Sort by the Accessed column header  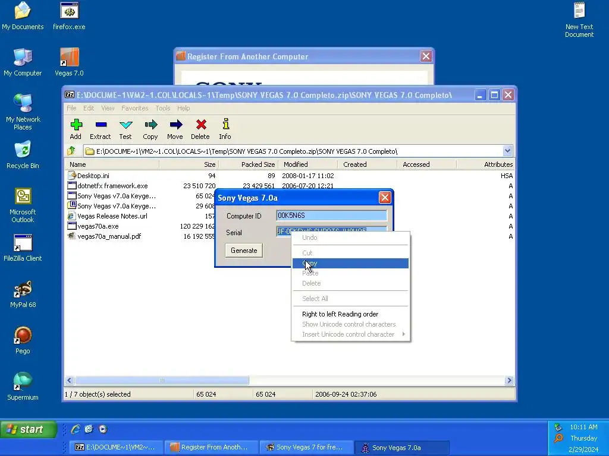[x=426, y=164]
